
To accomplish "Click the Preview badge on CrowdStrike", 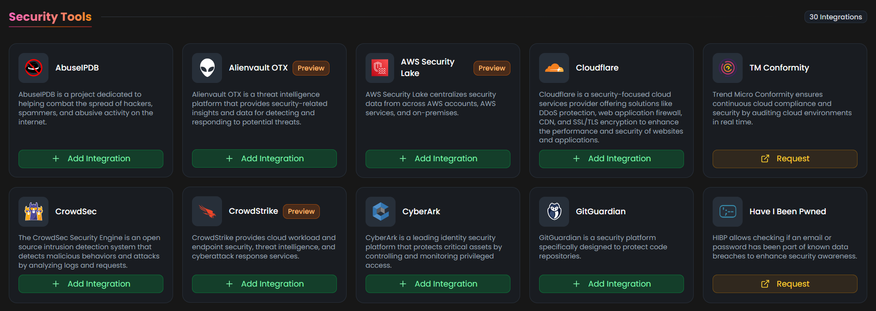I will (x=301, y=211).
